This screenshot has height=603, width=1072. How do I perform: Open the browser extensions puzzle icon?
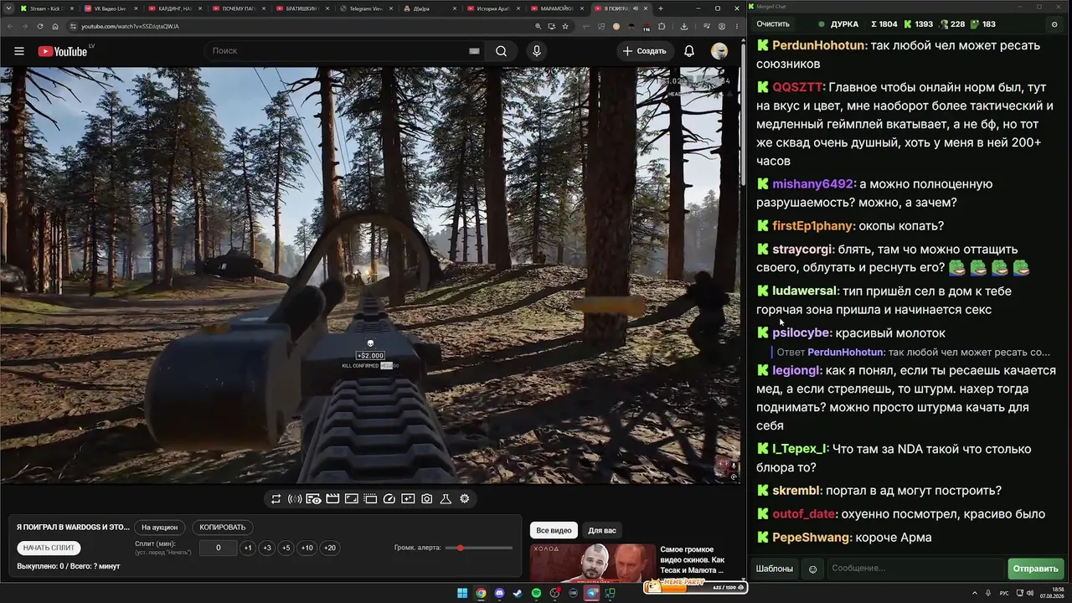tap(662, 26)
